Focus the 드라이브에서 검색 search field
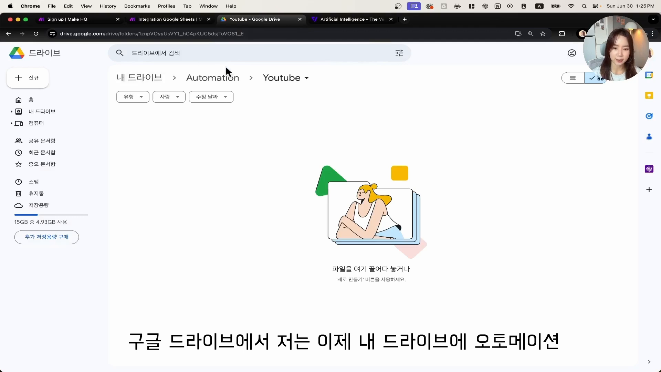661x372 pixels. [259, 53]
